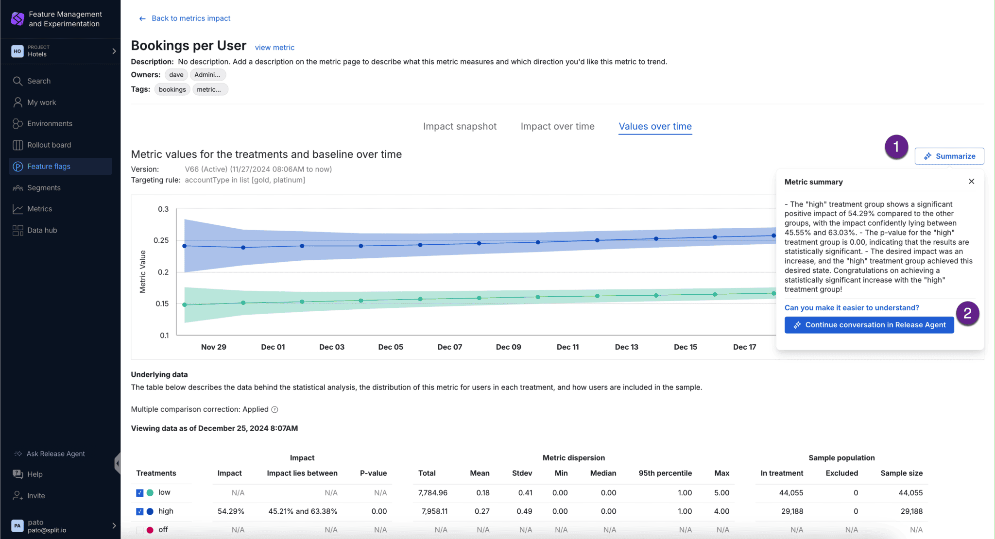Switch to Impact over time tab
Viewport: 995px width, 539px height.
click(x=557, y=126)
